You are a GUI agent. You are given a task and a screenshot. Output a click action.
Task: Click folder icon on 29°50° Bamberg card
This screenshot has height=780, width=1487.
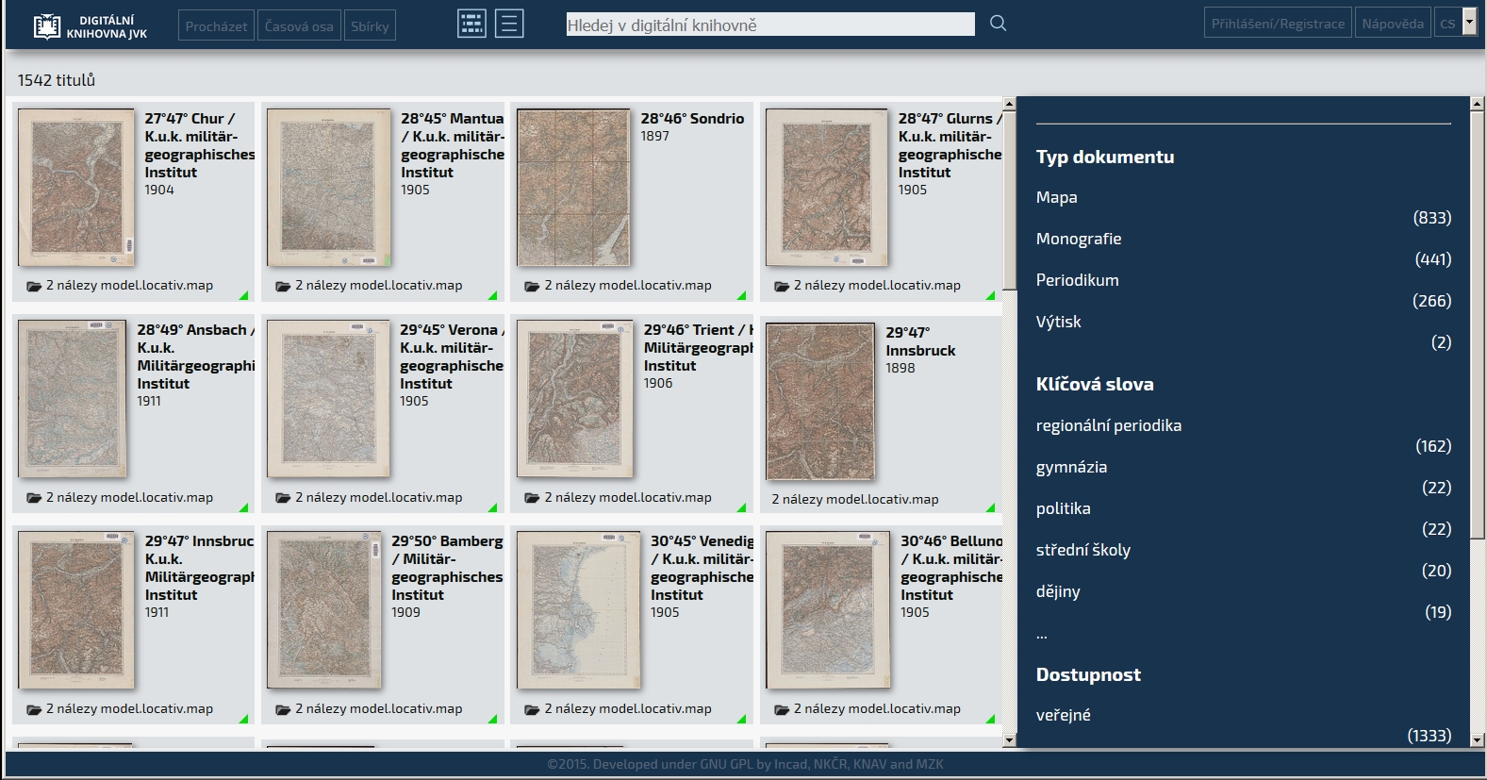(x=283, y=709)
